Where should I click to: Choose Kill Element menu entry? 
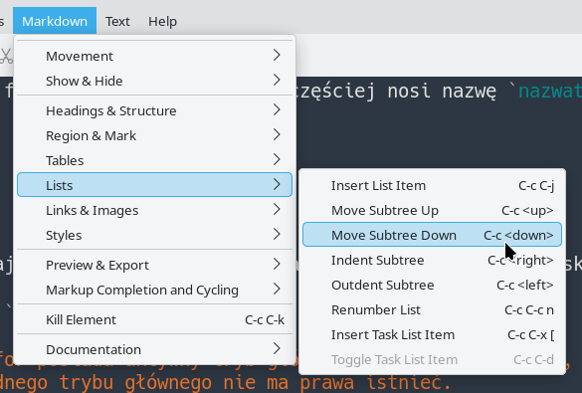coord(154,319)
